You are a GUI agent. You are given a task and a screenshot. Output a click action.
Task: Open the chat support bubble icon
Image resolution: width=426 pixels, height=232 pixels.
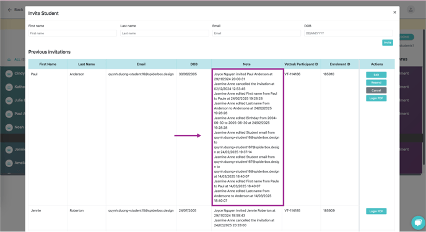pyautogui.click(x=418, y=223)
